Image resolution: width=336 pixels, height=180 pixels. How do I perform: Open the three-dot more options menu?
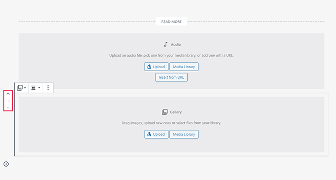click(48, 88)
